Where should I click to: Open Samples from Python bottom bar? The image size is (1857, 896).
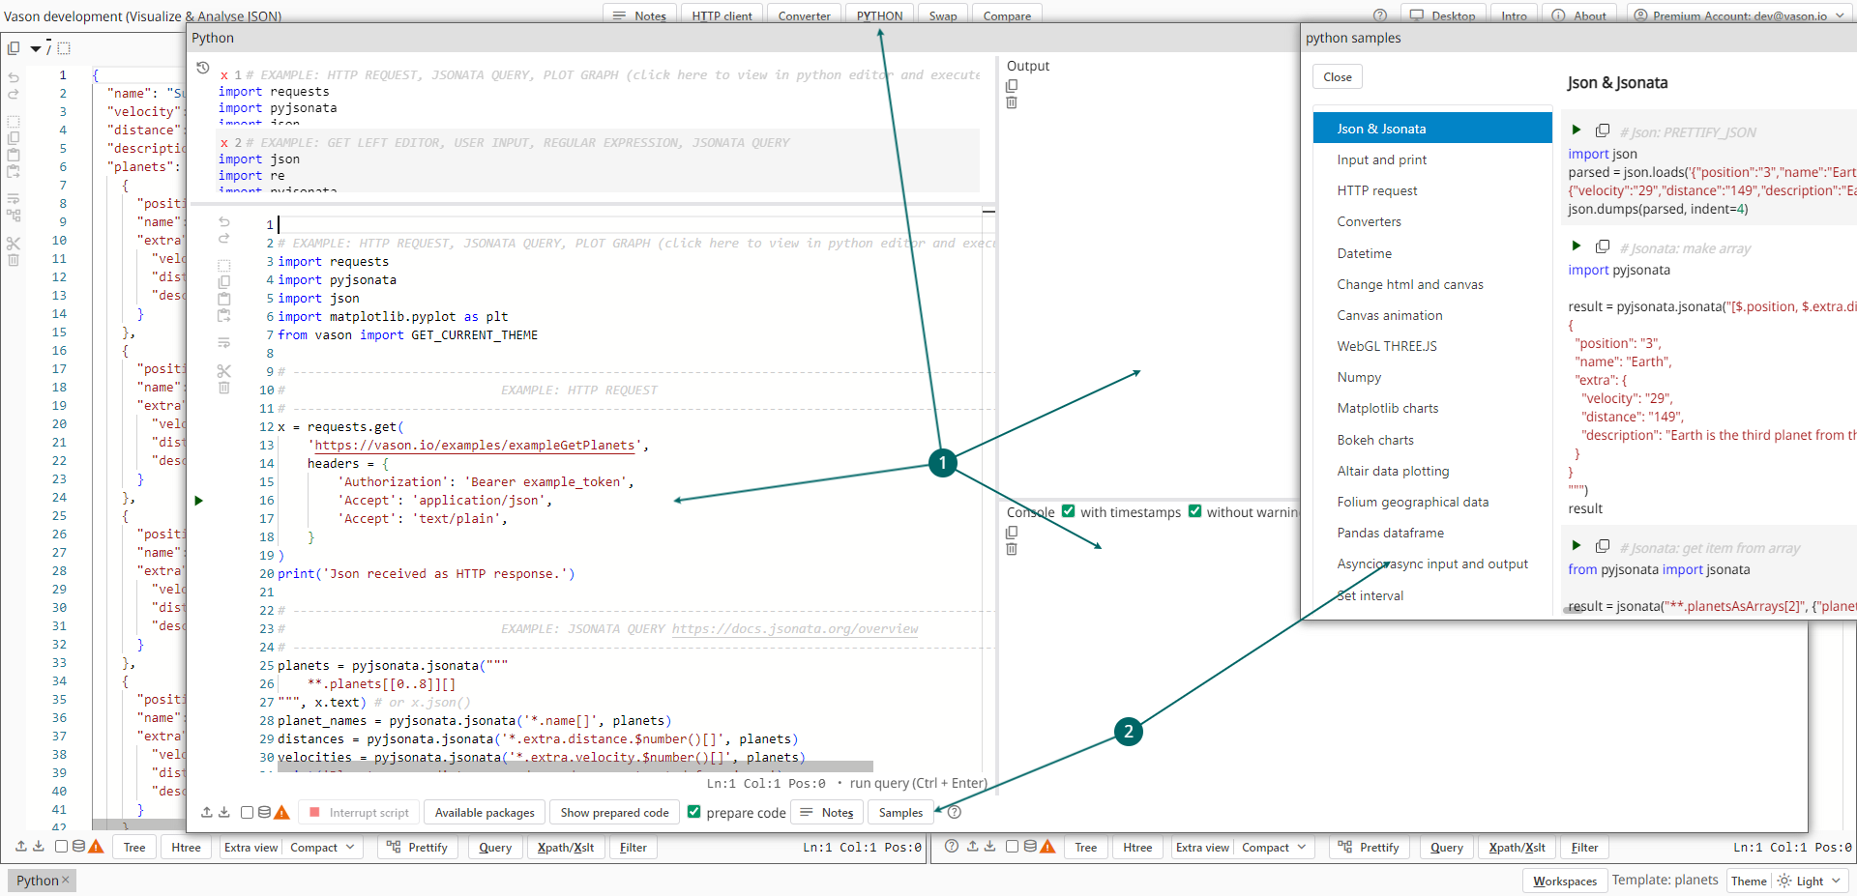900,813
